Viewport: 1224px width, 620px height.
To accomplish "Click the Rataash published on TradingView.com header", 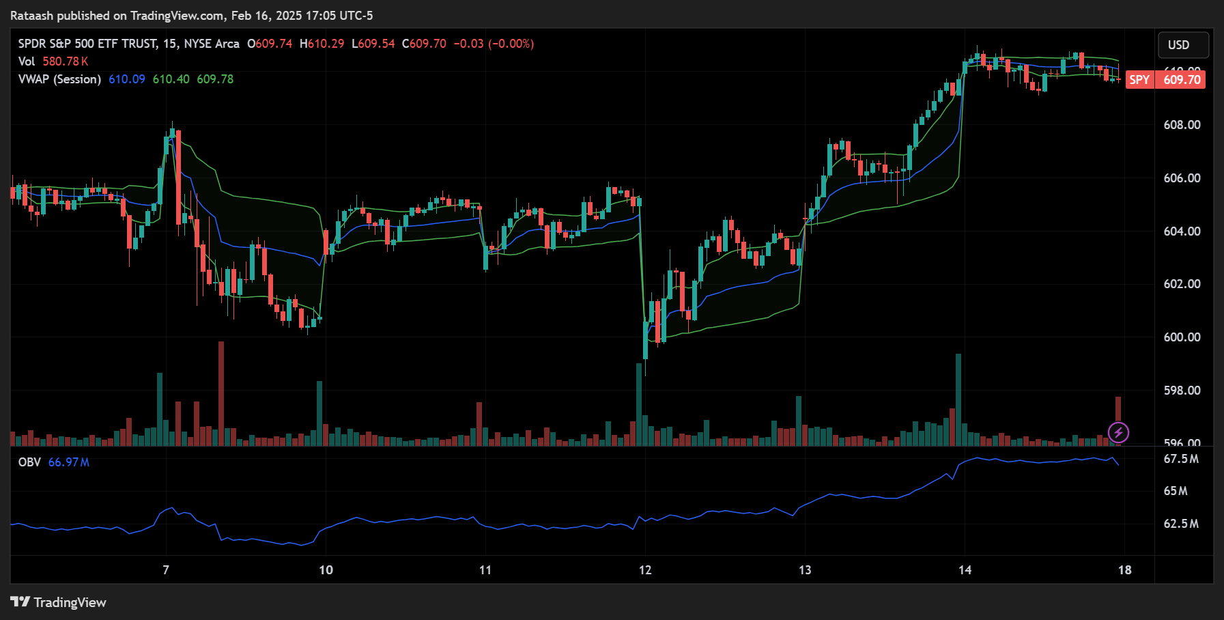I will 191,15.
